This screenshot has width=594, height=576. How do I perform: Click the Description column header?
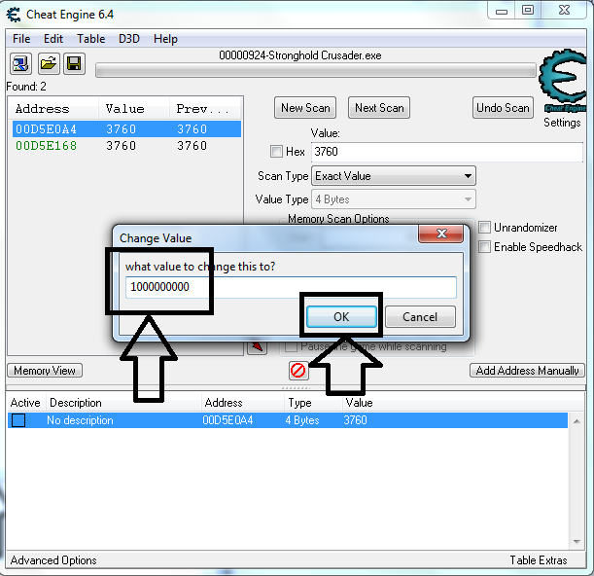[x=123, y=403]
